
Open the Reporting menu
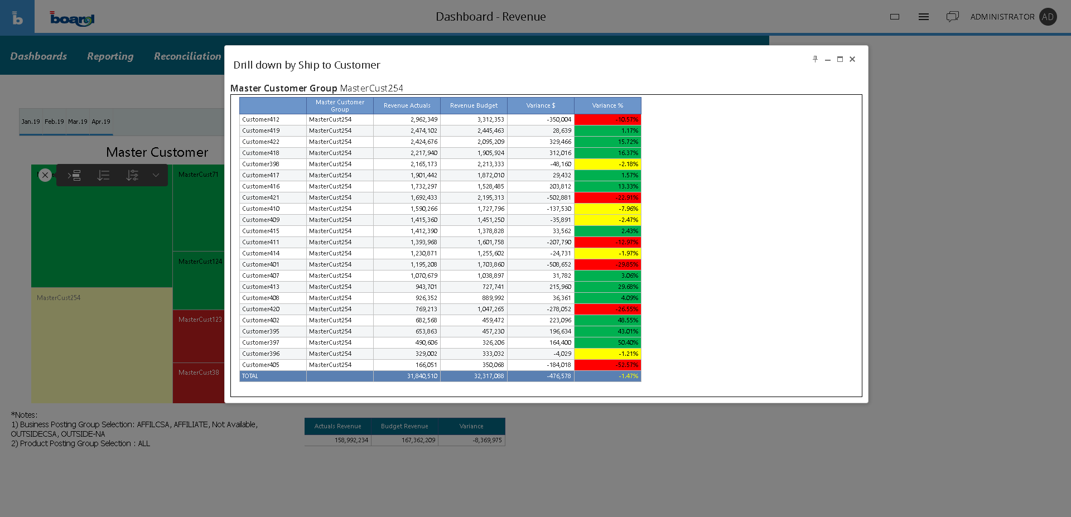110,56
